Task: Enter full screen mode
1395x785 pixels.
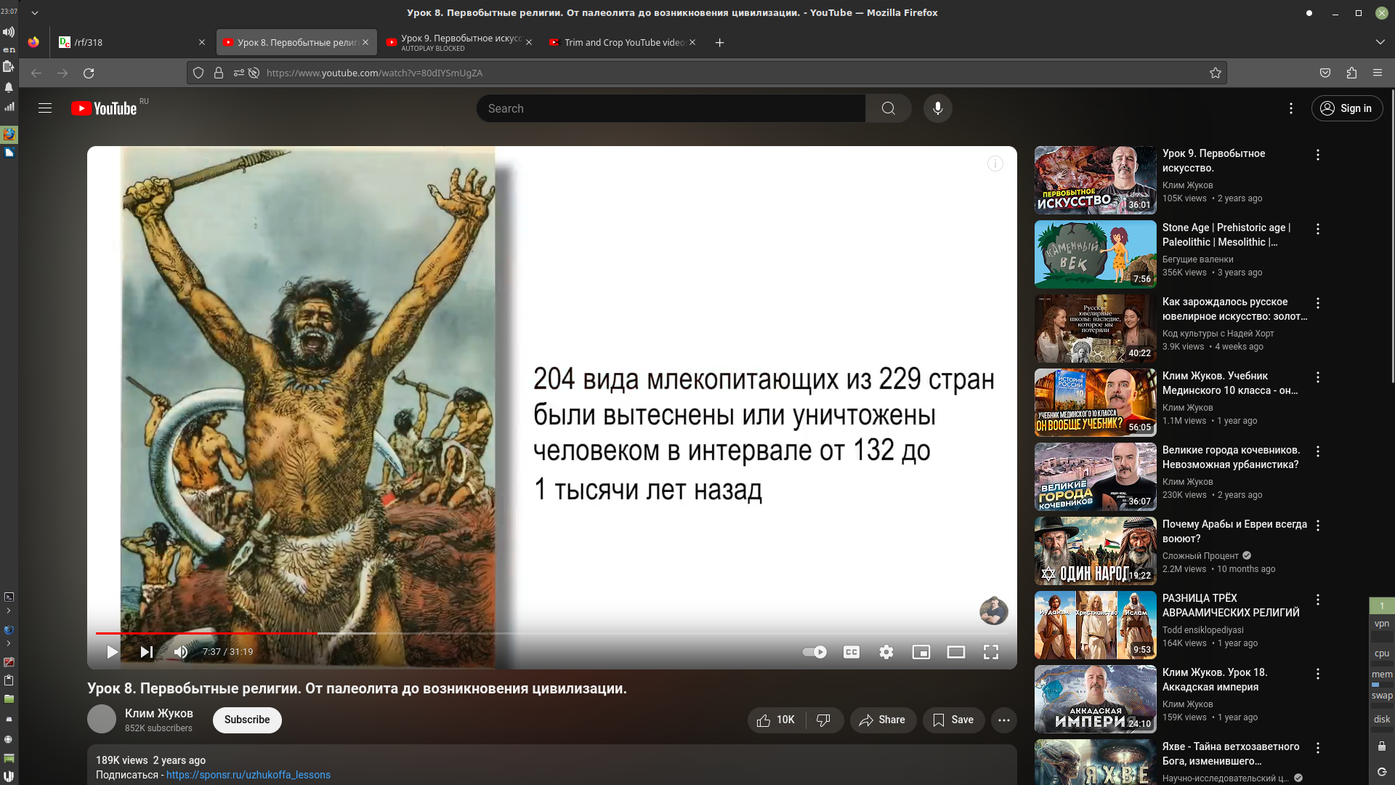Action: (x=990, y=652)
